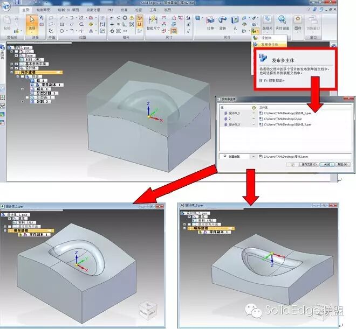Click the equal relationship icon

[118, 24]
